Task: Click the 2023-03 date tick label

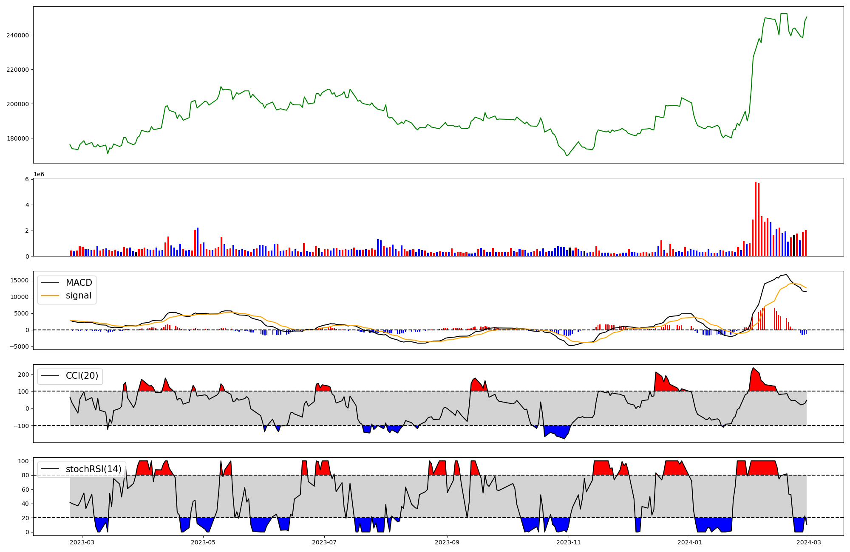Action: [82, 542]
